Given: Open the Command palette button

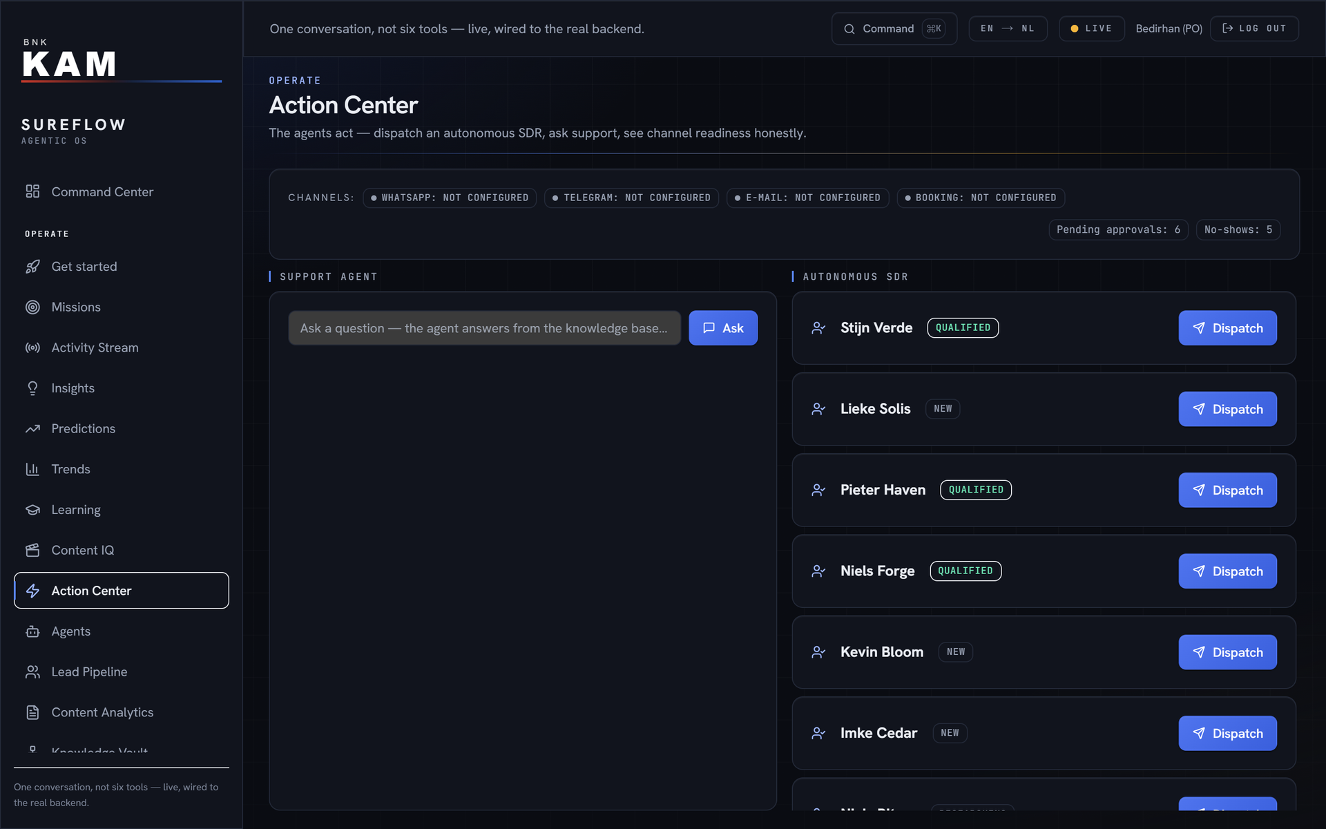Looking at the screenshot, I should click(x=894, y=28).
